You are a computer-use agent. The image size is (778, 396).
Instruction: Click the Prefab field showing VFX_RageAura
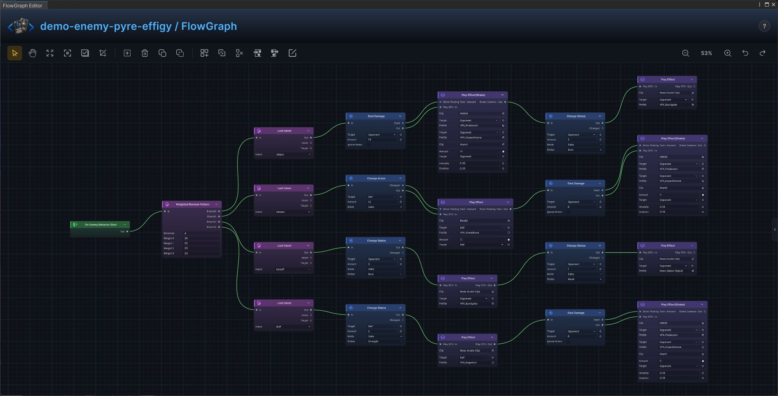coord(477,363)
